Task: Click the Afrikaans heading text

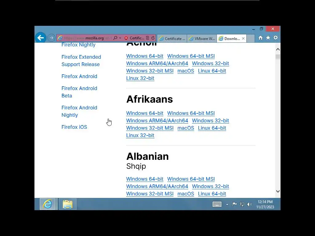Action: tap(150, 99)
